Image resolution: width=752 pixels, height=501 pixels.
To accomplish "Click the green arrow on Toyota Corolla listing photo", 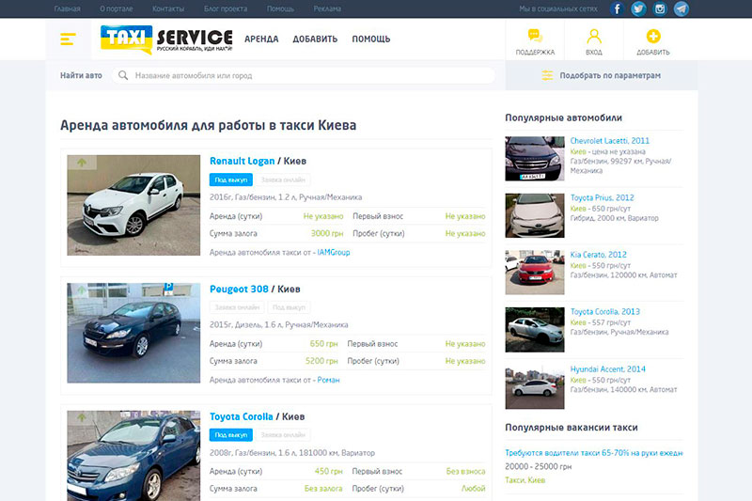I will point(82,417).
